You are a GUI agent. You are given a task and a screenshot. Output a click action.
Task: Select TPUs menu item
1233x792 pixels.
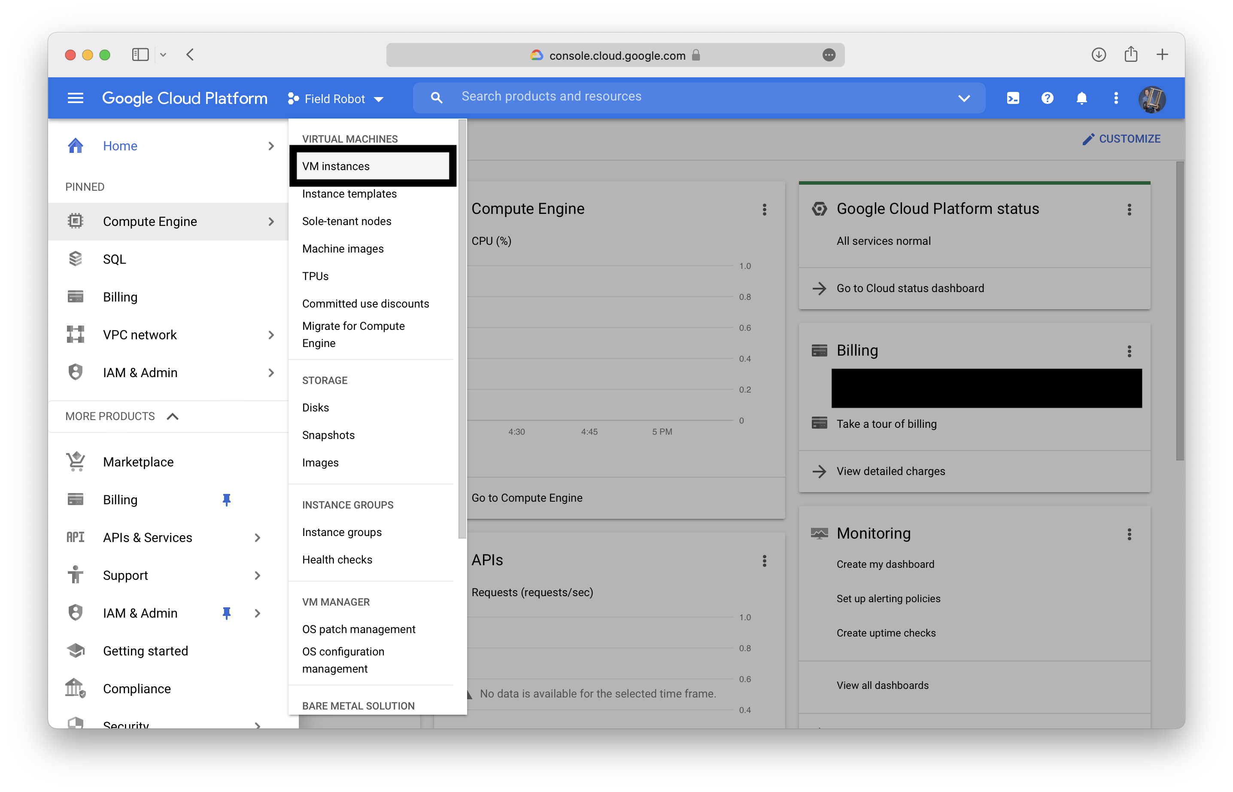315,276
